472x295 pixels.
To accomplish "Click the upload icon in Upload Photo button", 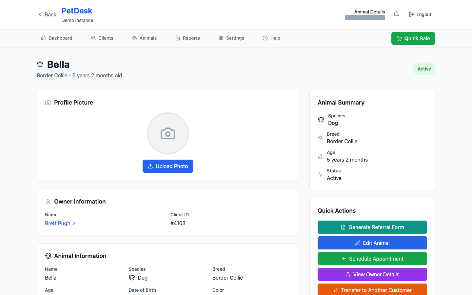I will (x=150, y=166).
